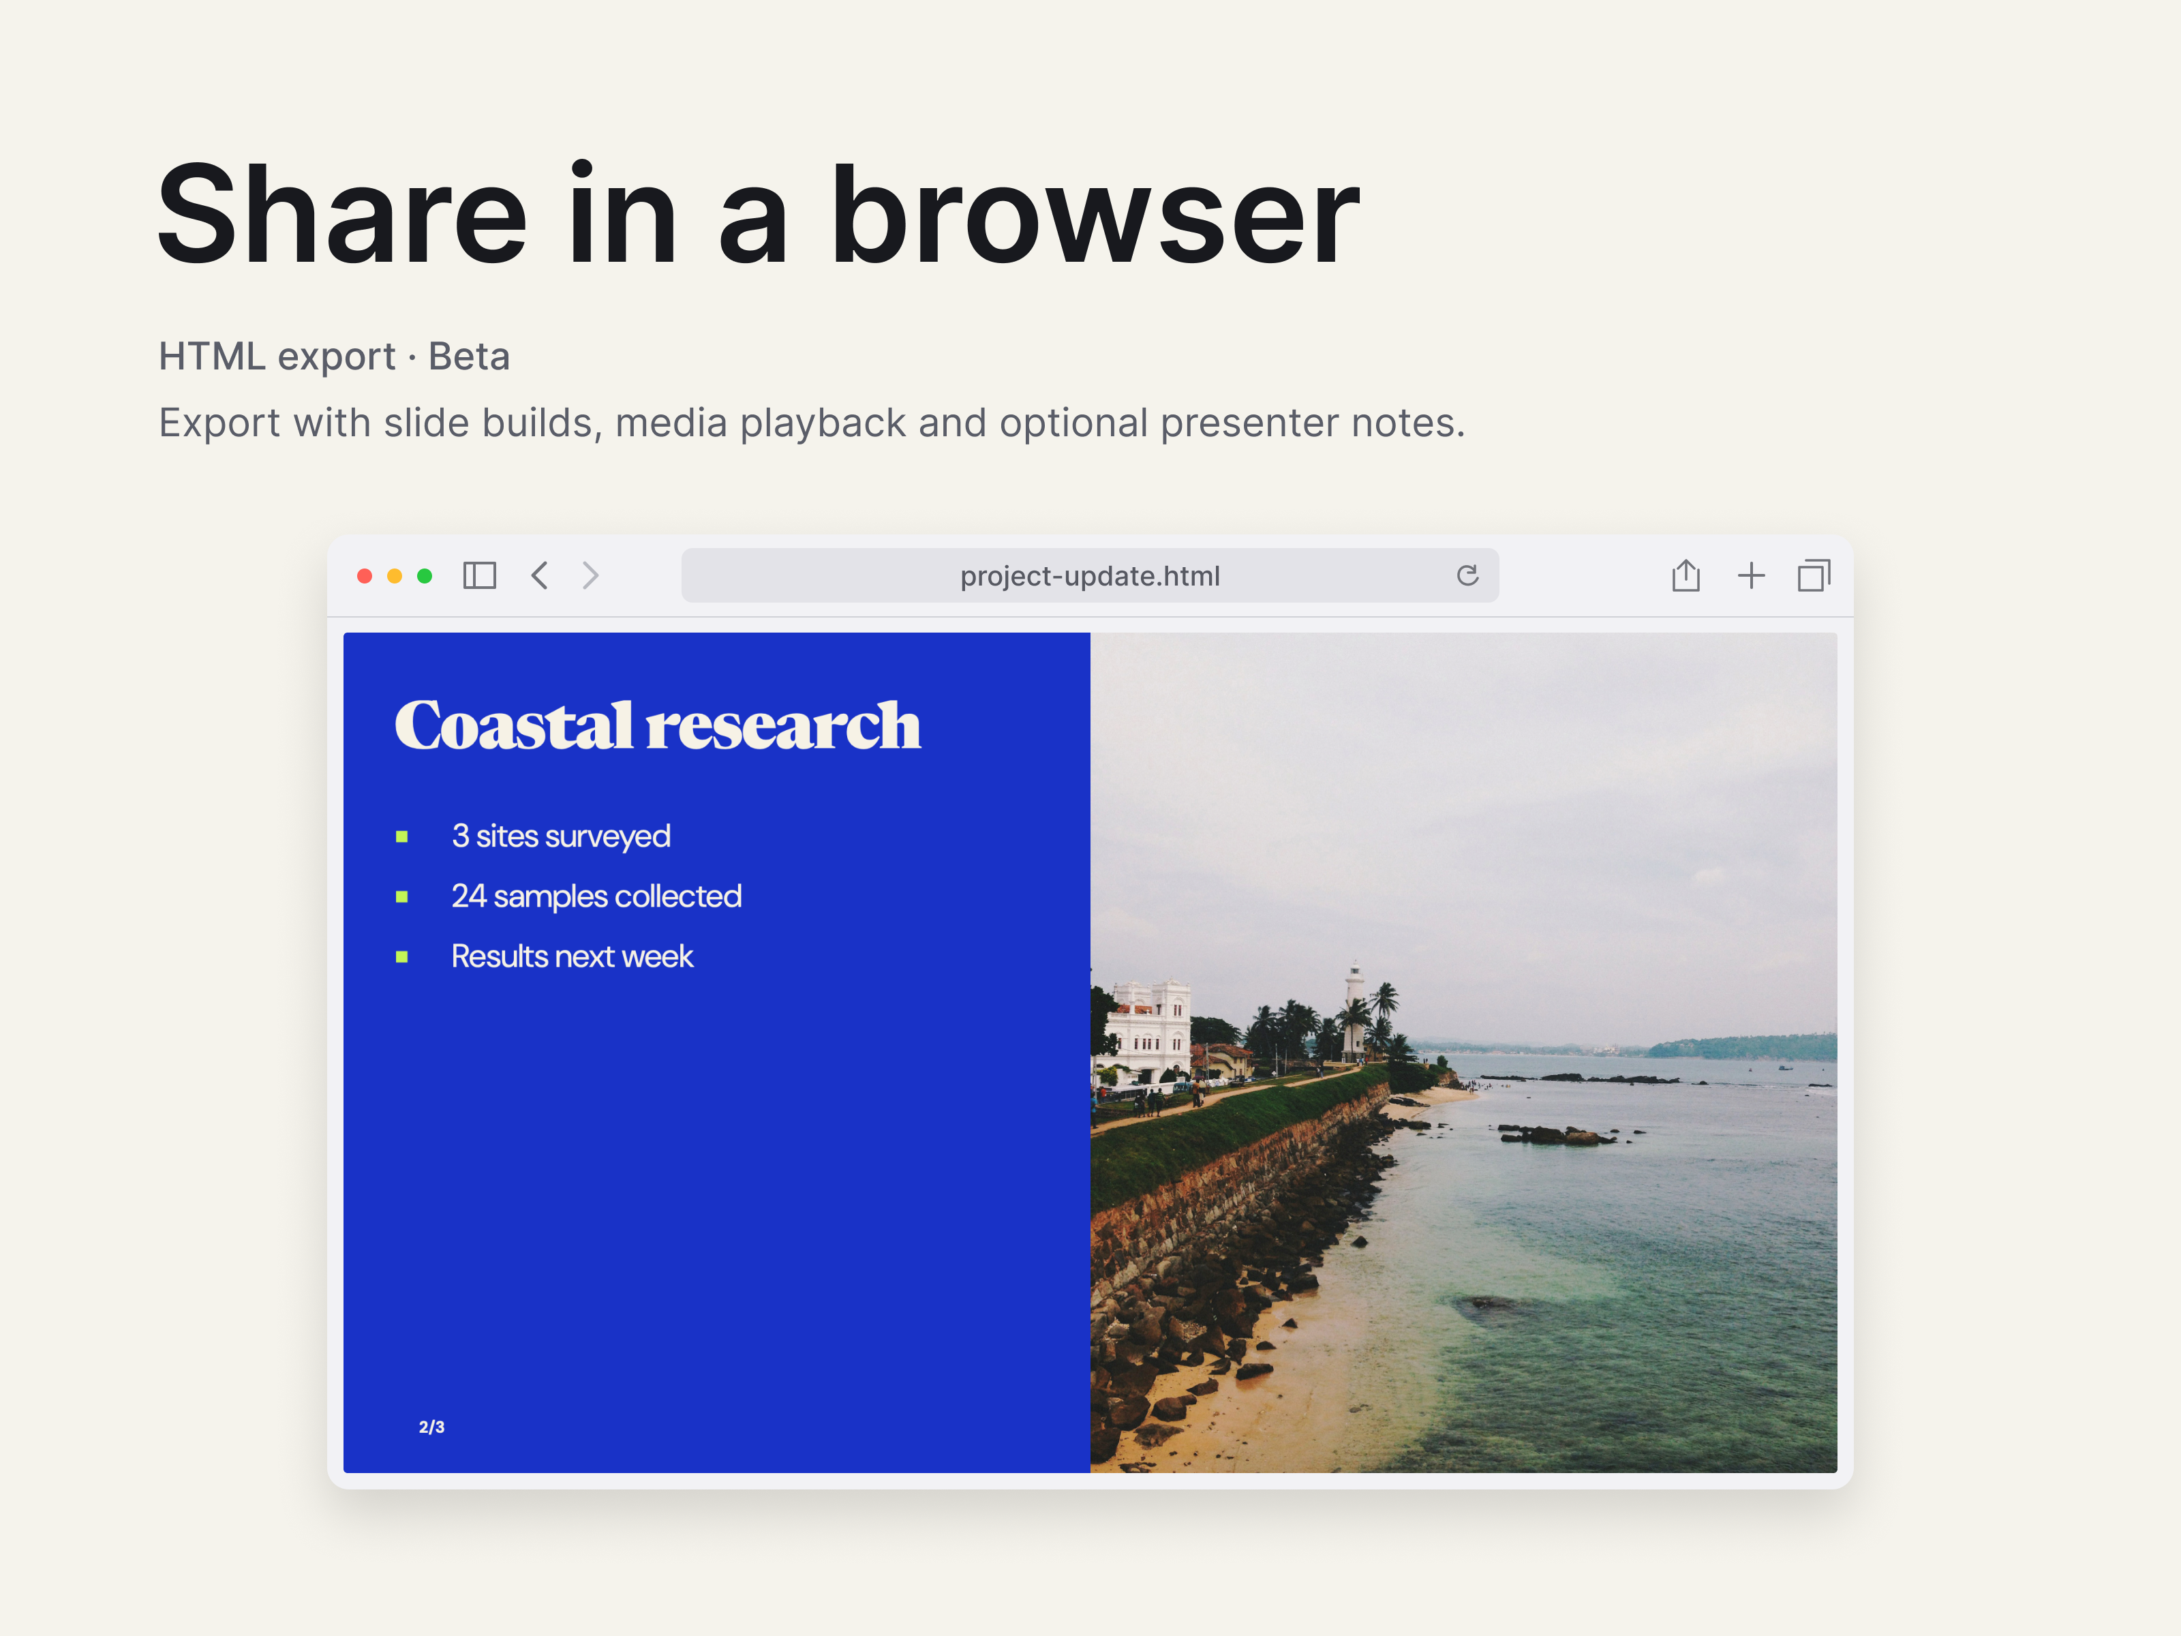Click the yellow minimize window dot
The height and width of the screenshot is (1636, 2181).
tap(395, 576)
